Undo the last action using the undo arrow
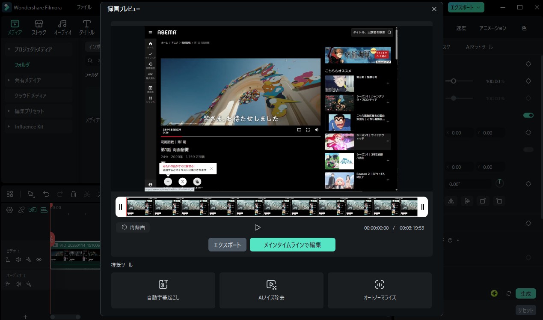 coord(46,194)
